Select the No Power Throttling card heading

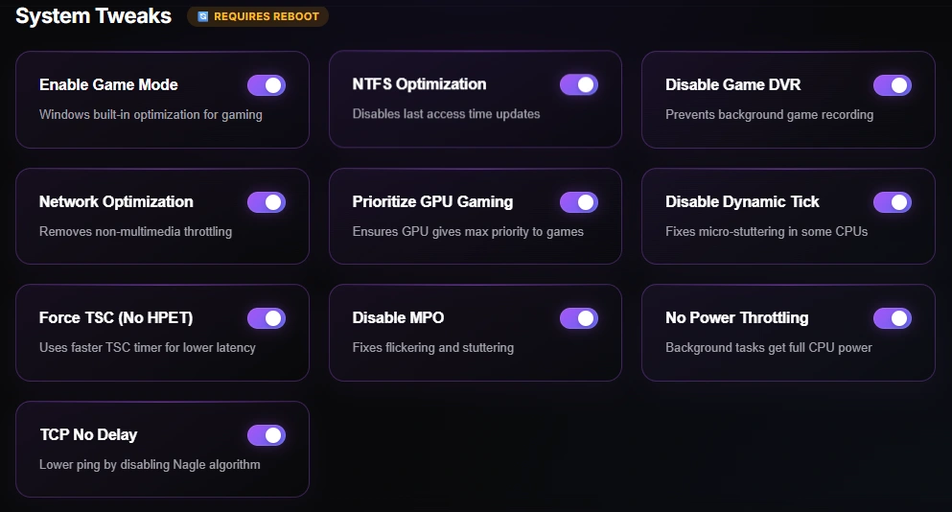point(736,317)
